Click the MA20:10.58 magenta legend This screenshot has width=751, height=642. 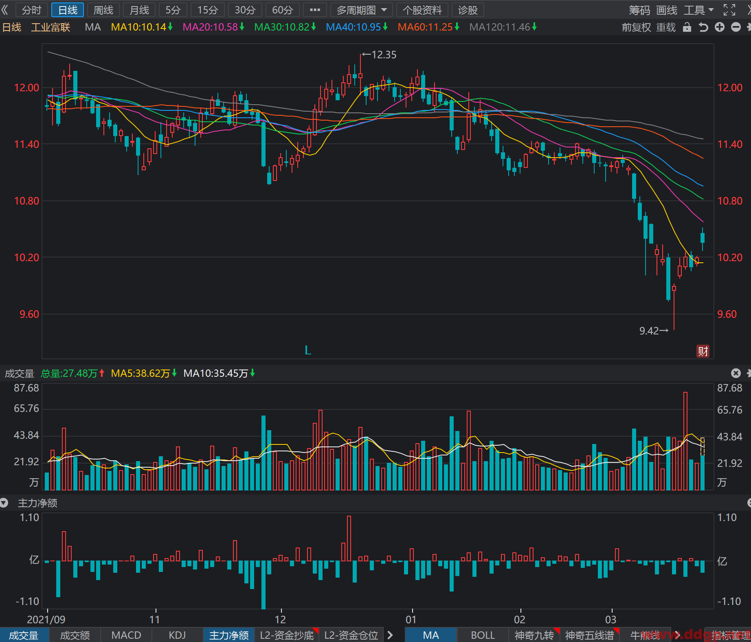pyautogui.click(x=213, y=27)
